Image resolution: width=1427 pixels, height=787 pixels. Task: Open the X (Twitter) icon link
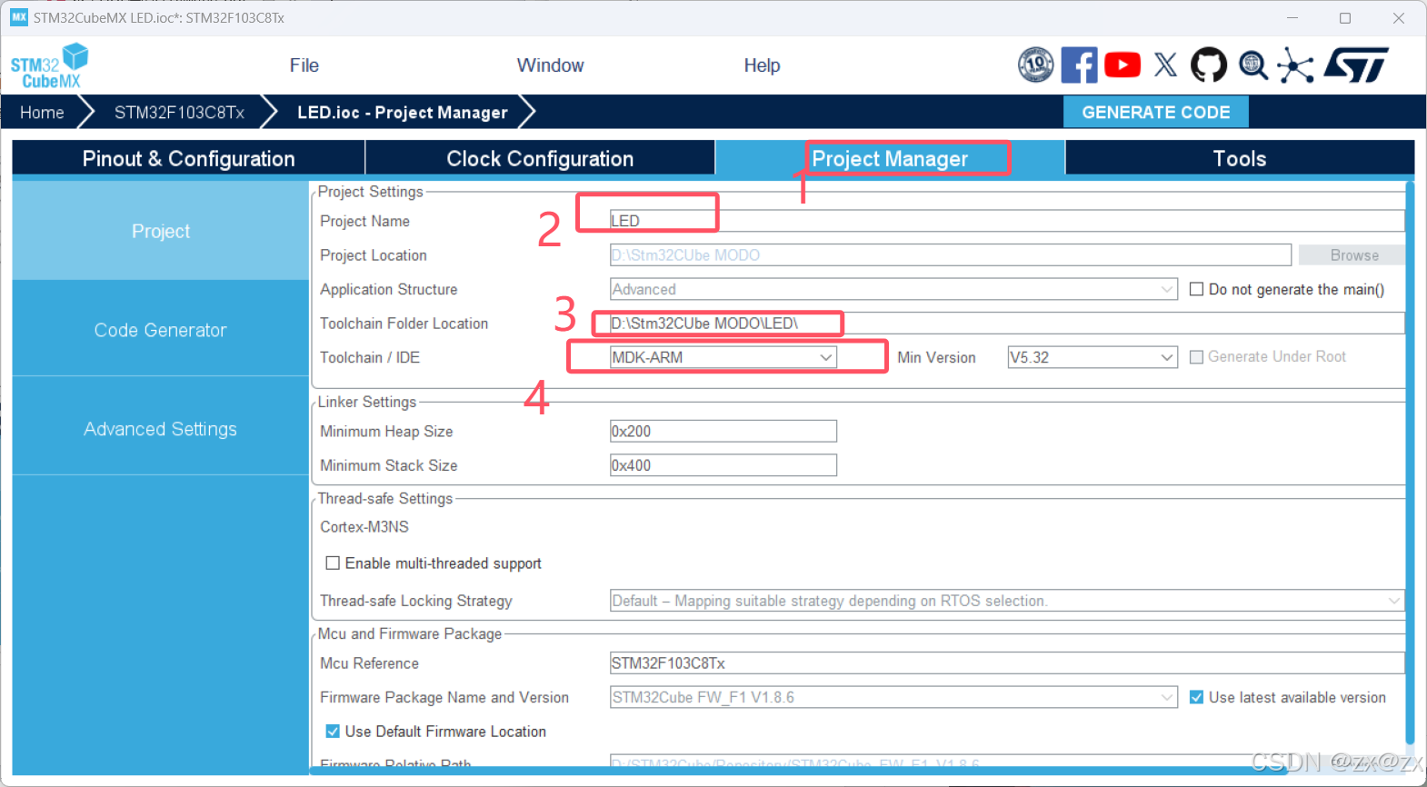click(1165, 65)
